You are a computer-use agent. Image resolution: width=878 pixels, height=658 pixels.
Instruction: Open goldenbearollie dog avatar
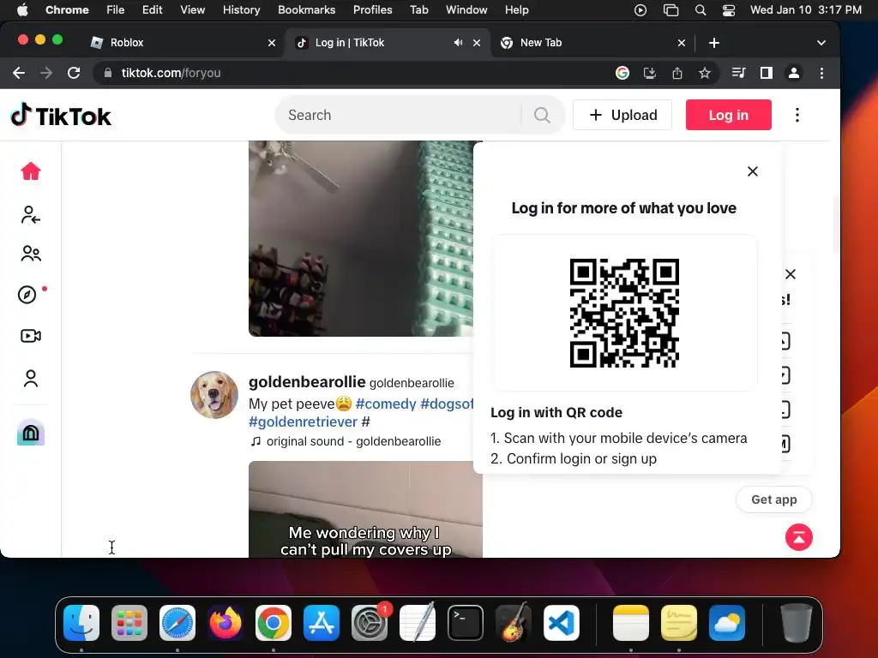click(x=213, y=394)
